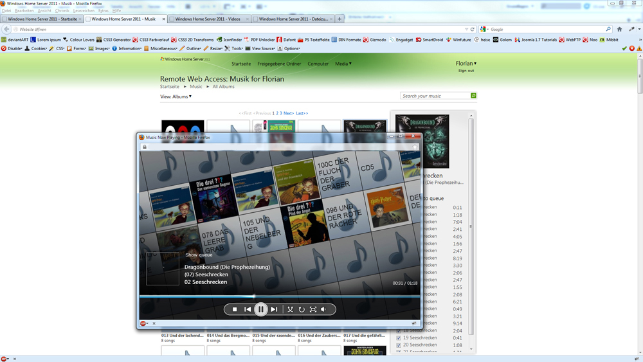Go to Next page of albums
Viewport: 643px width, 362px height.
coord(289,113)
